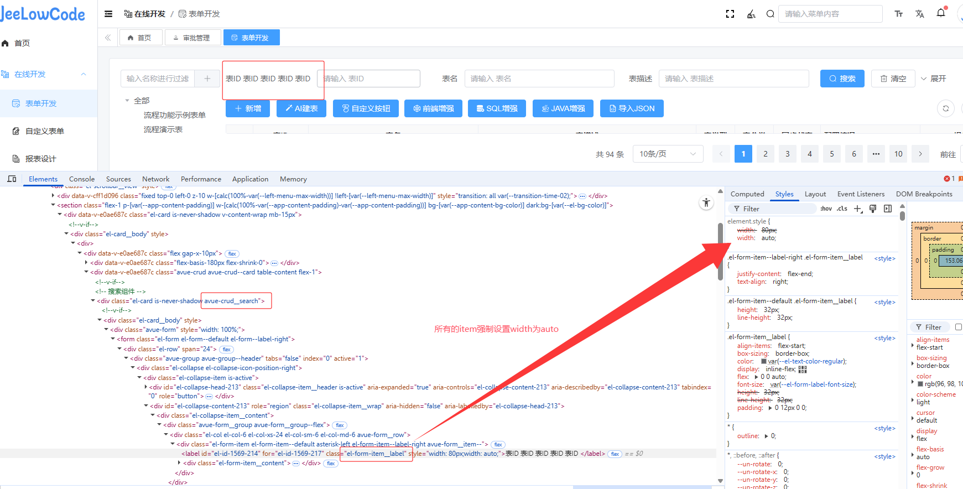The height and width of the screenshot is (489, 963).
Task: Click the 请输入 表名 input field
Action: [539, 79]
